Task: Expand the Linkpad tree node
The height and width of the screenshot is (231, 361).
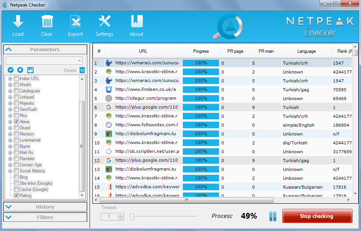Action: pyautogui.click(x=10, y=97)
